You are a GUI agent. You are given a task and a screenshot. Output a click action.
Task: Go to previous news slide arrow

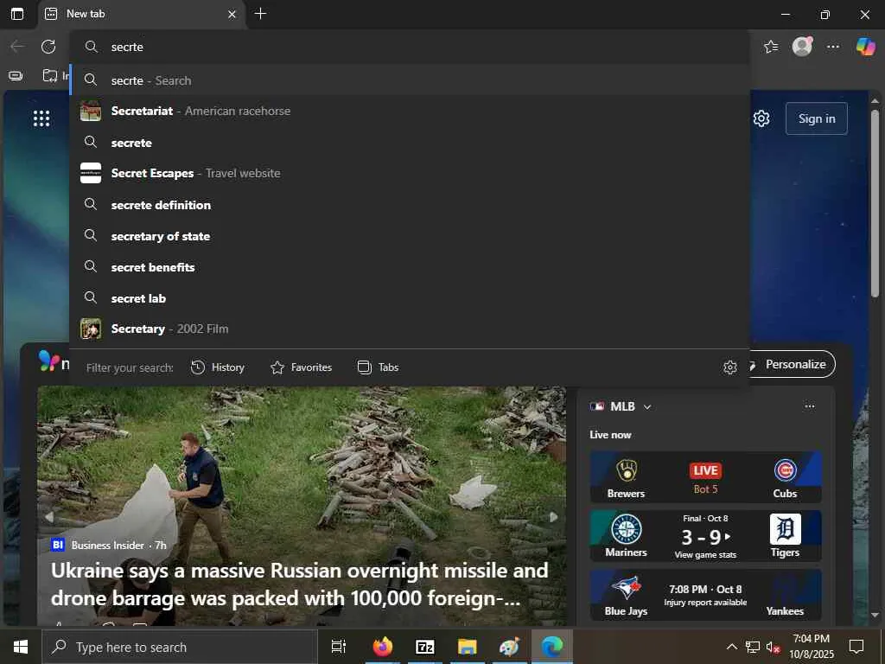(49, 517)
